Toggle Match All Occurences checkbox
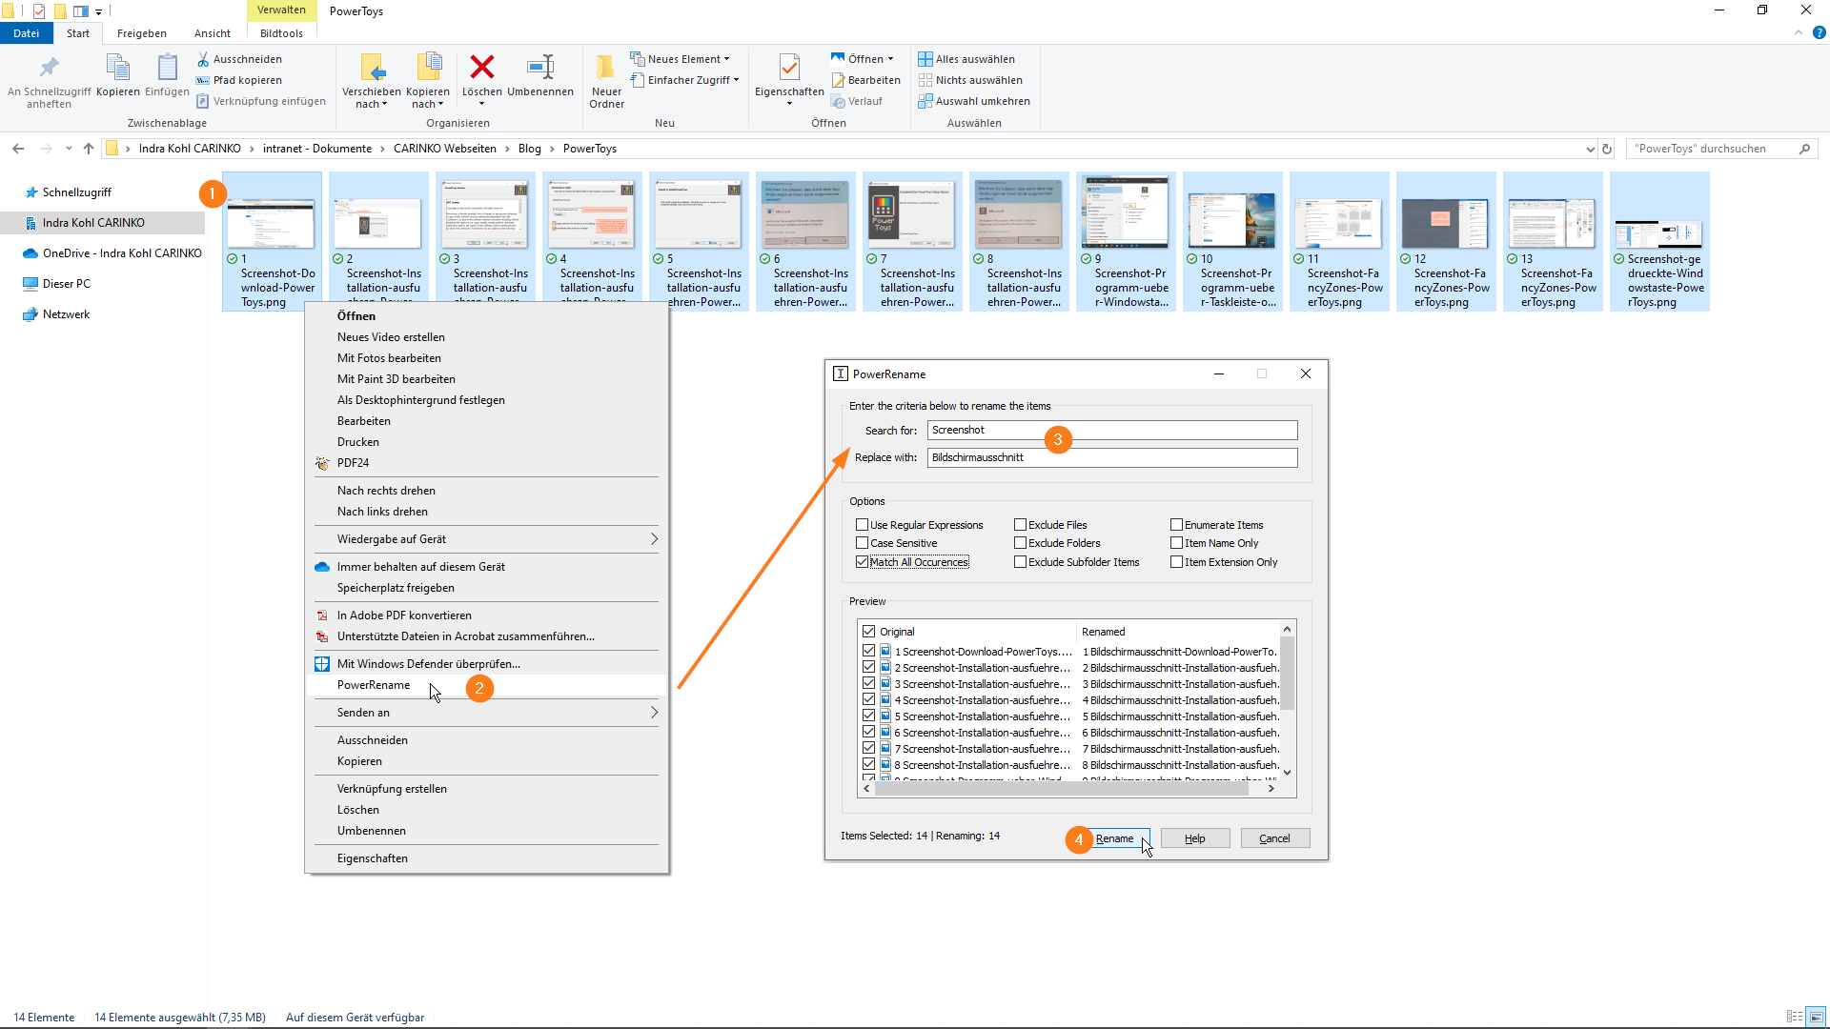The height and width of the screenshot is (1029, 1830). (x=862, y=562)
